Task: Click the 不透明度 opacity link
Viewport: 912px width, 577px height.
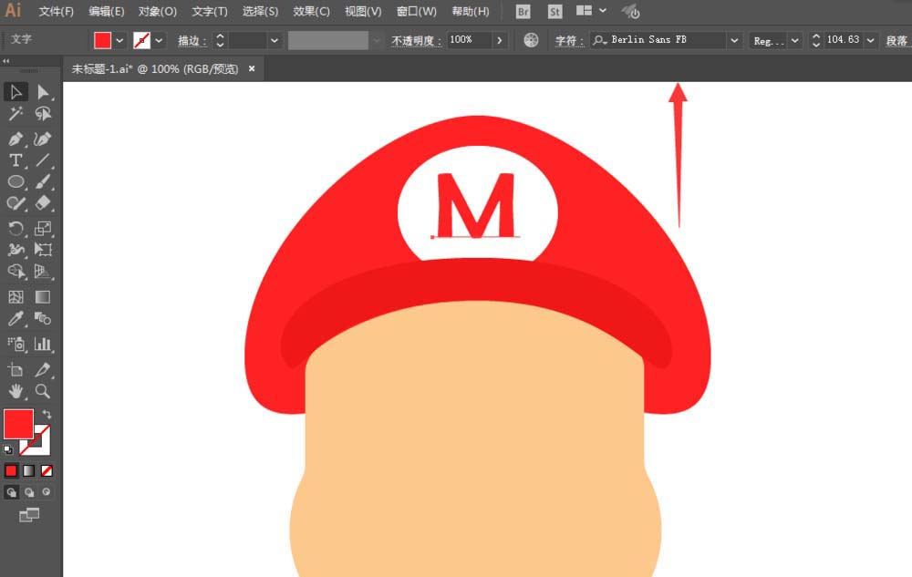Action: click(x=416, y=40)
